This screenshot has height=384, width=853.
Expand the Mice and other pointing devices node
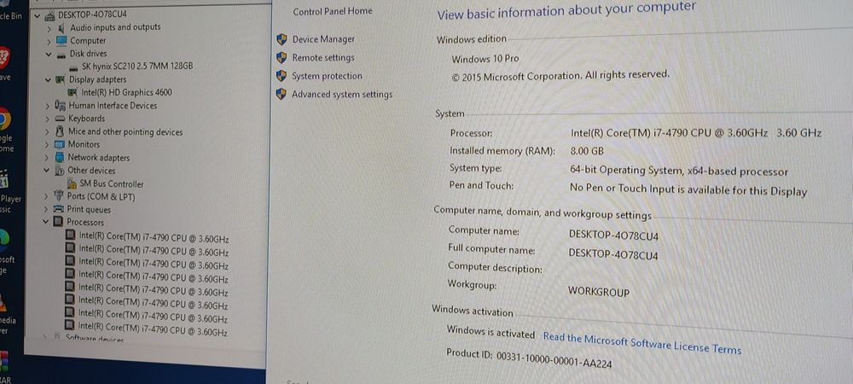pos(47,132)
